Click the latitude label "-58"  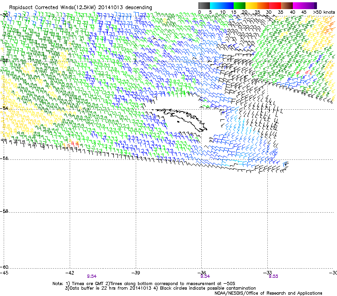[x=4, y=211]
